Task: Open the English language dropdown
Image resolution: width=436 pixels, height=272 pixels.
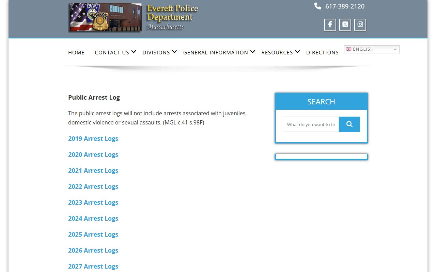Action: (x=372, y=49)
